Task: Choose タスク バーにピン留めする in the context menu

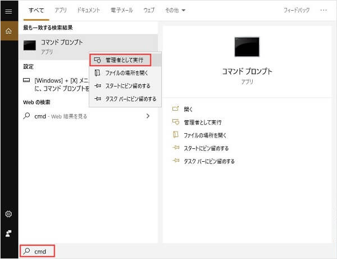Action: [x=125, y=99]
